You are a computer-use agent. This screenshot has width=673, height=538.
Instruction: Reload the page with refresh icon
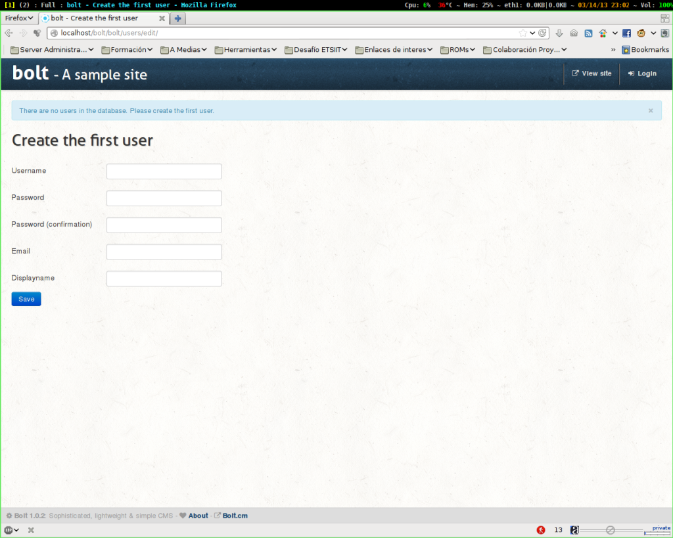[x=542, y=33]
